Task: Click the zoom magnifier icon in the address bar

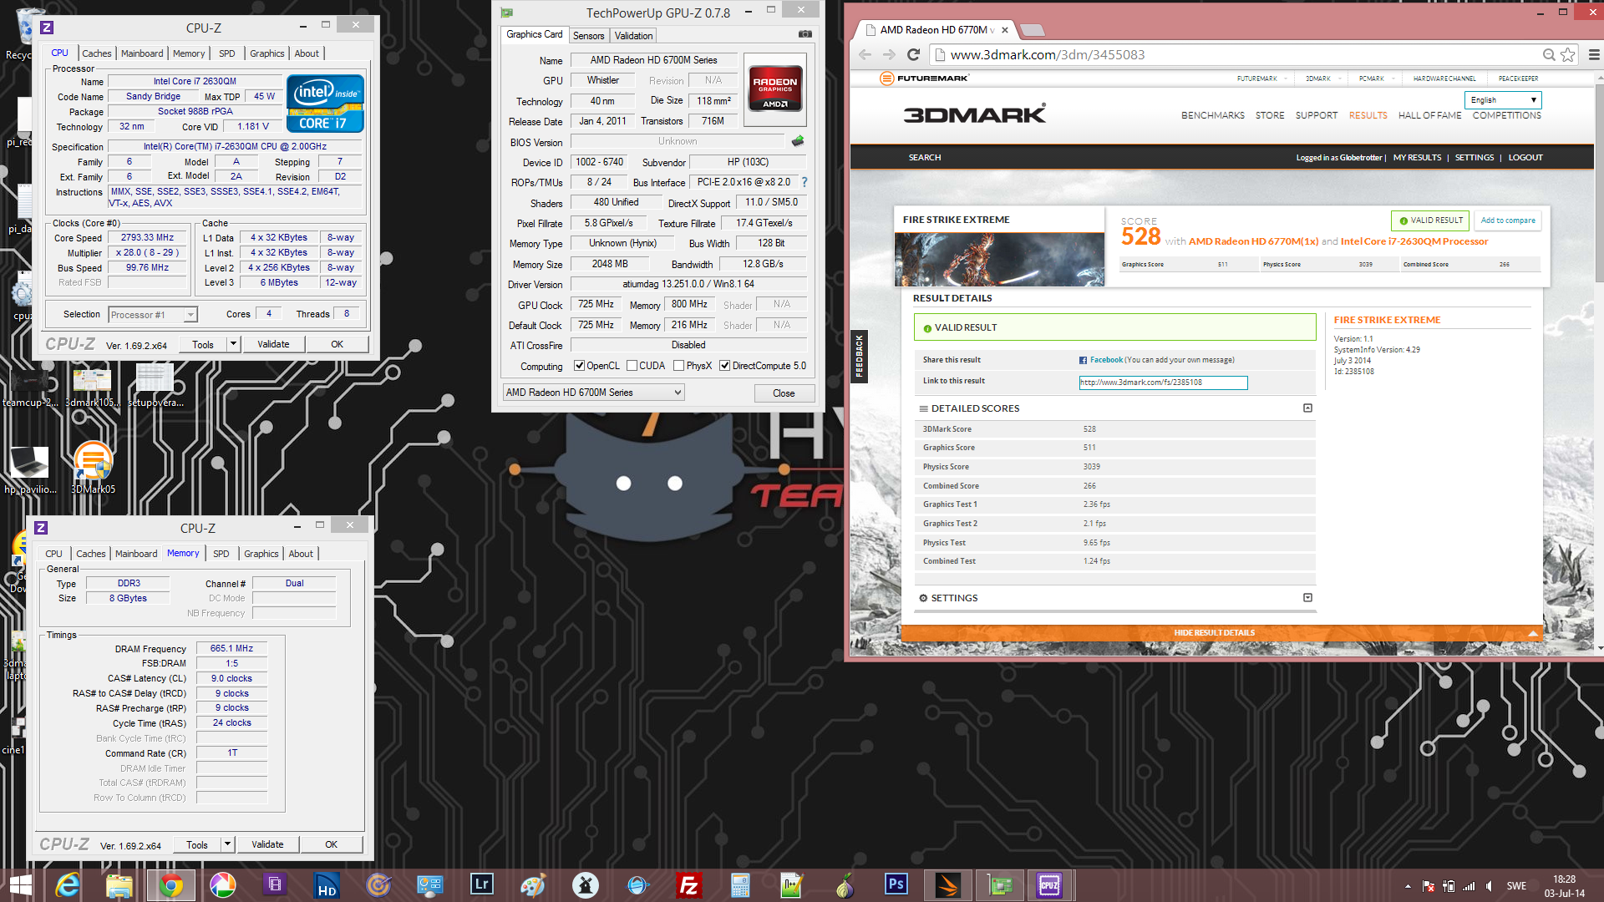Action: (x=1548, y=55)
